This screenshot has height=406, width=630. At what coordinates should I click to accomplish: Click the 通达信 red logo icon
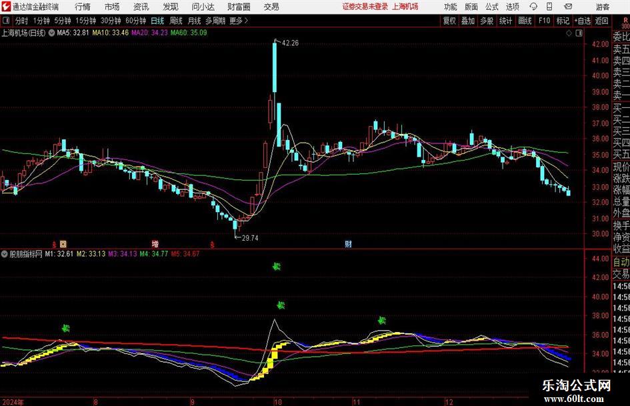[6, 7]
